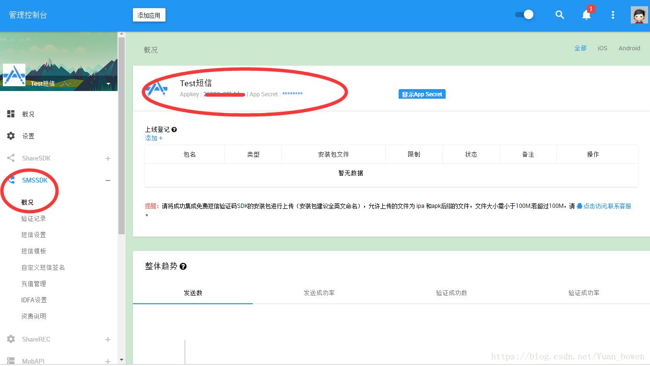Toggle the switch in the top bar
Viewport: 650px width, 366px height.
click(x=524, y=14)
